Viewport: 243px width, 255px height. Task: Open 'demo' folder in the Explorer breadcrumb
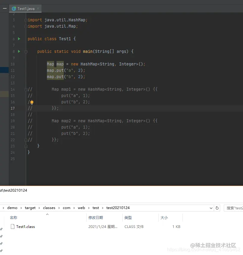tap(12, 208)
